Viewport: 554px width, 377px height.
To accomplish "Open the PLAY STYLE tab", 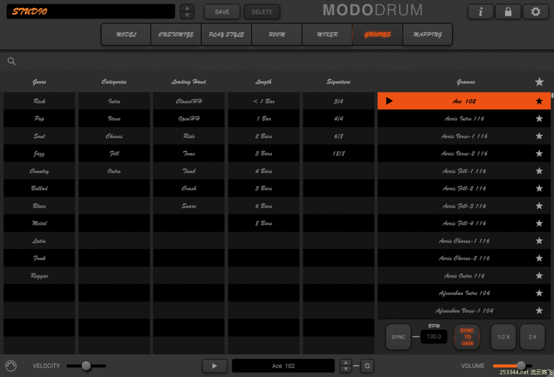I will 226,34.
